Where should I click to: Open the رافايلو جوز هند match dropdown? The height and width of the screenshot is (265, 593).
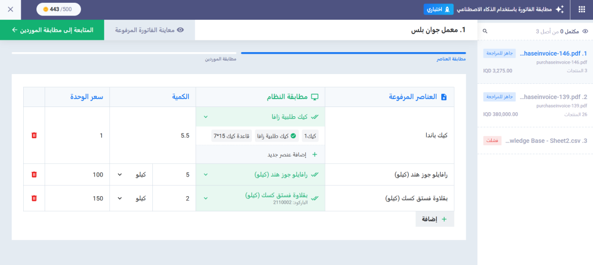point(261,174)
